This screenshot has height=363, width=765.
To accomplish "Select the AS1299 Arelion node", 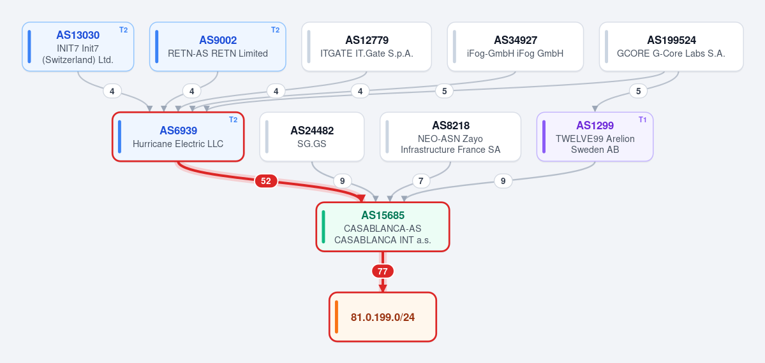I will [595, 136].
